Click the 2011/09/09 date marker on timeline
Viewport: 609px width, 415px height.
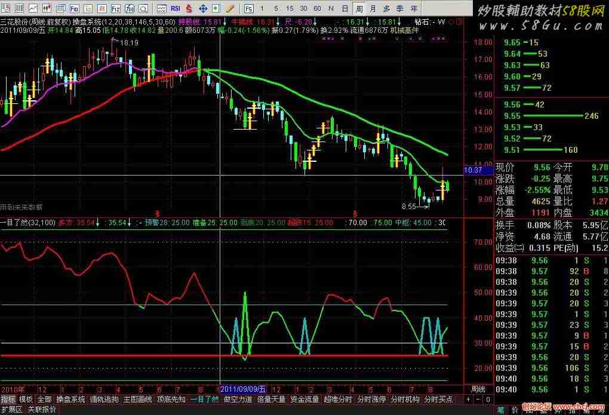244,389
